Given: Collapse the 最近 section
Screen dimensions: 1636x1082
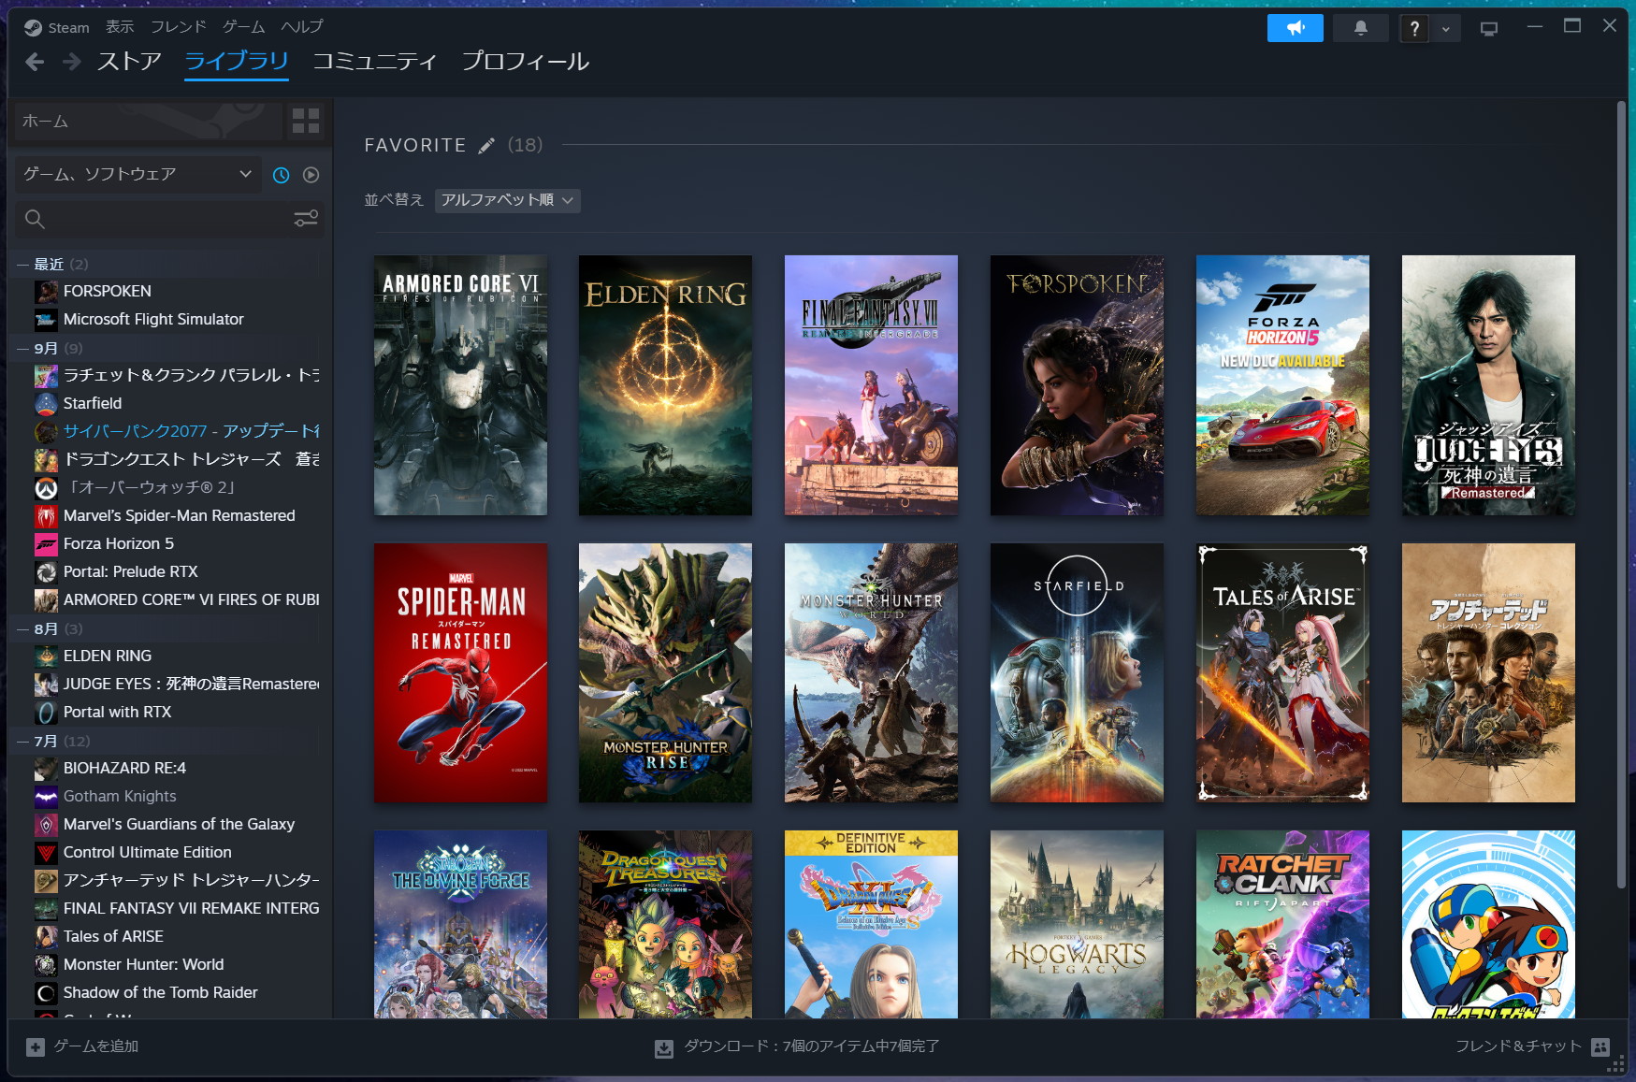Looking at the screenshot, I should (22, 265).
